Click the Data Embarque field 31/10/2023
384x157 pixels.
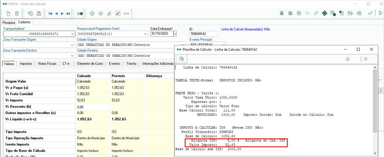(x=162, y=34)
